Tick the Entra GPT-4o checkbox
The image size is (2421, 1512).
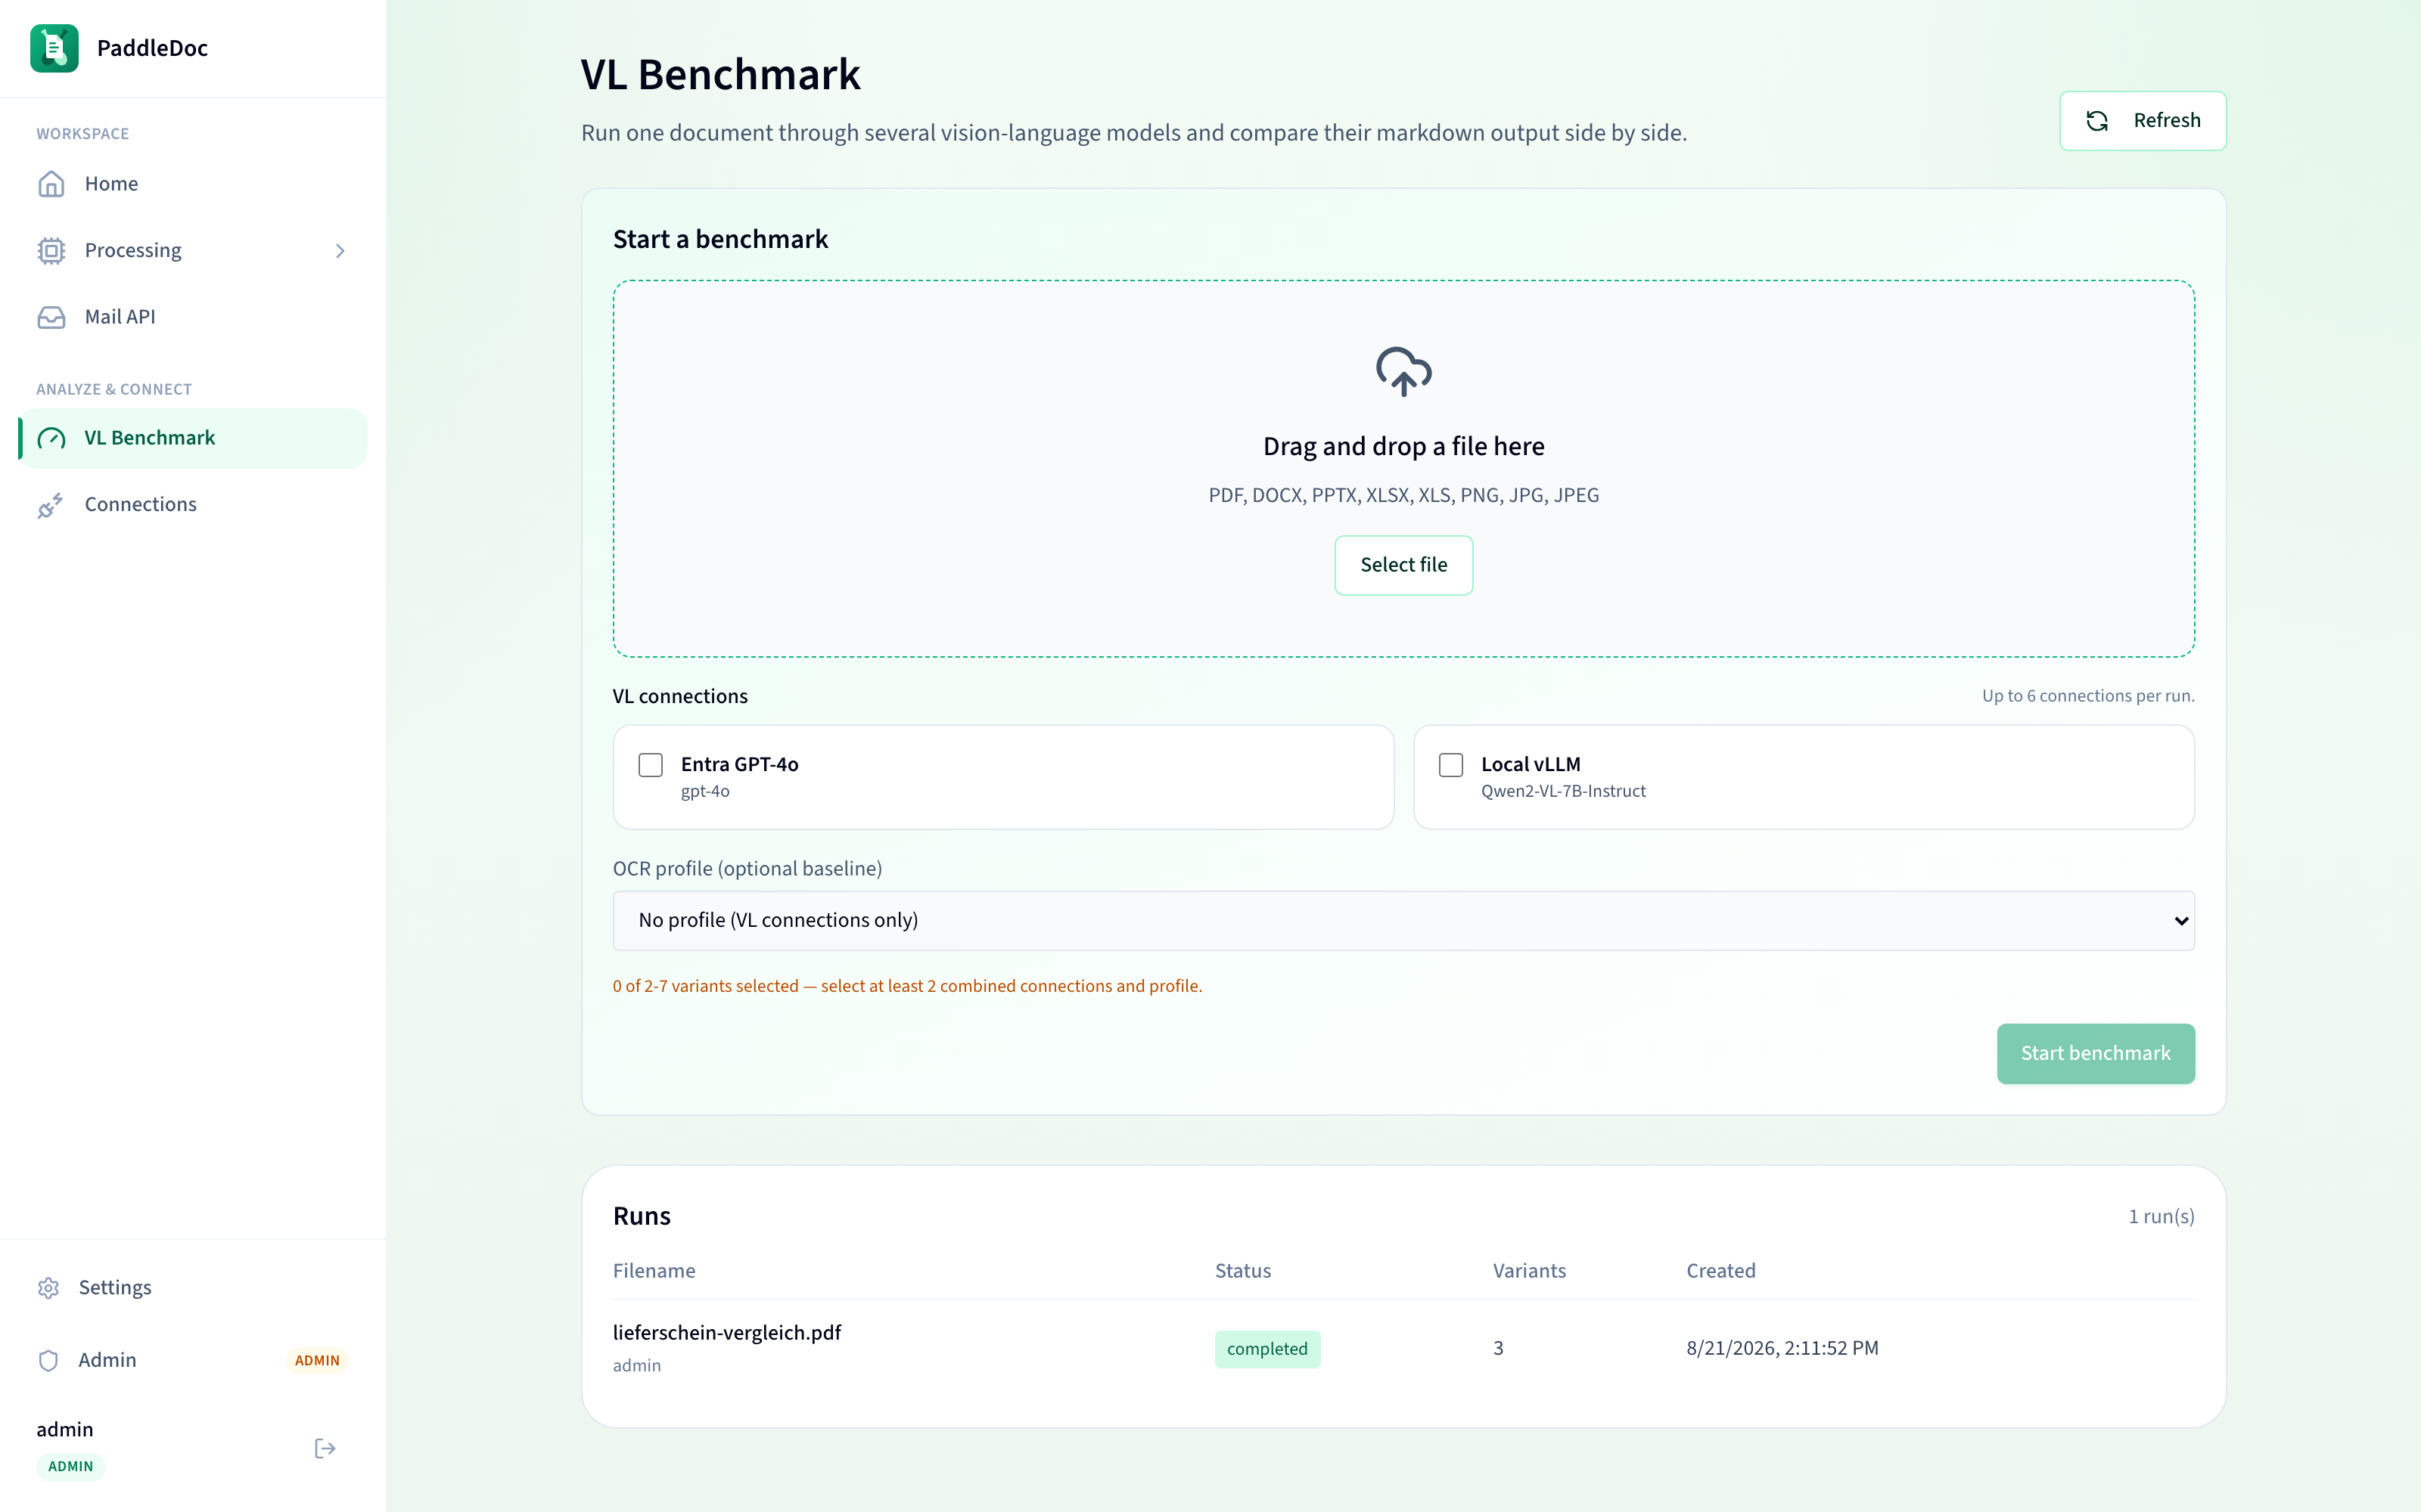(651, 765)
